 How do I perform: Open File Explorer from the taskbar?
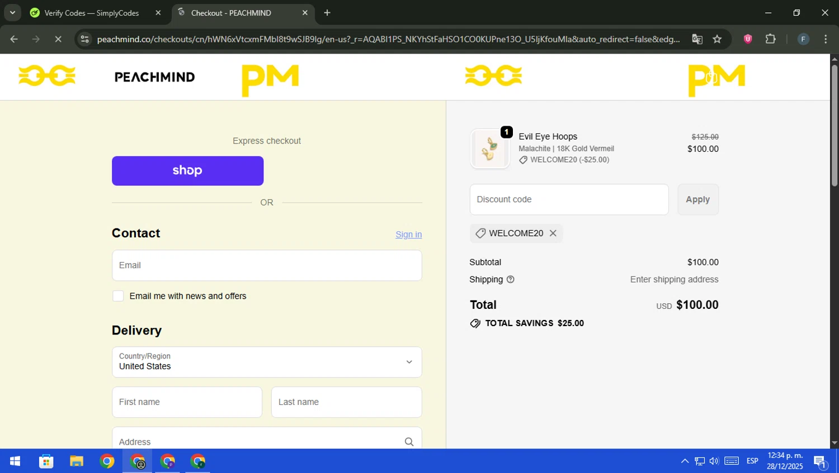tap(77, 461)
